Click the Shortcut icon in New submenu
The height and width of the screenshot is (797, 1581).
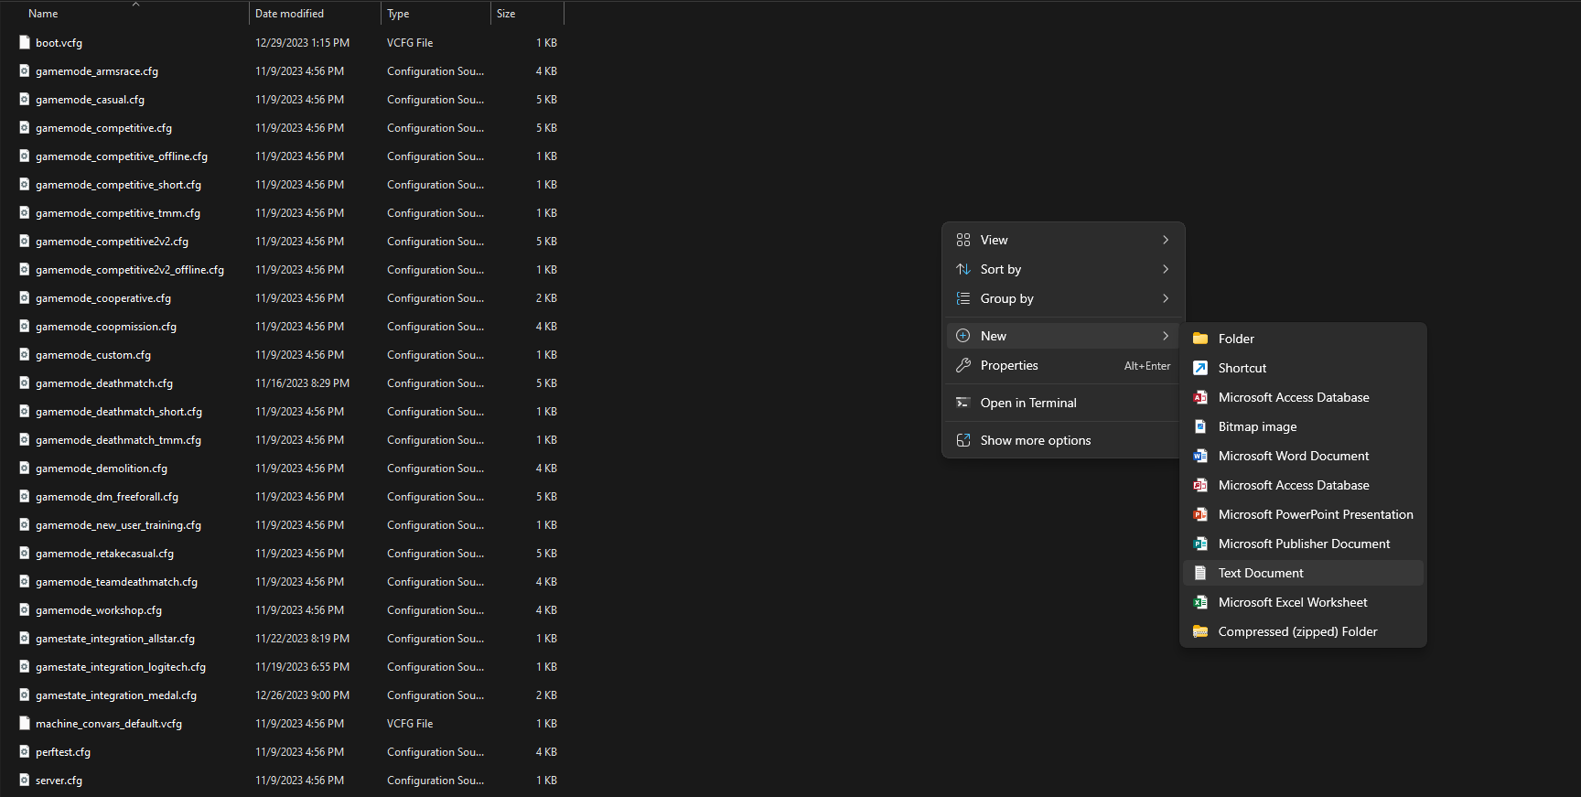click(1200, 368)
